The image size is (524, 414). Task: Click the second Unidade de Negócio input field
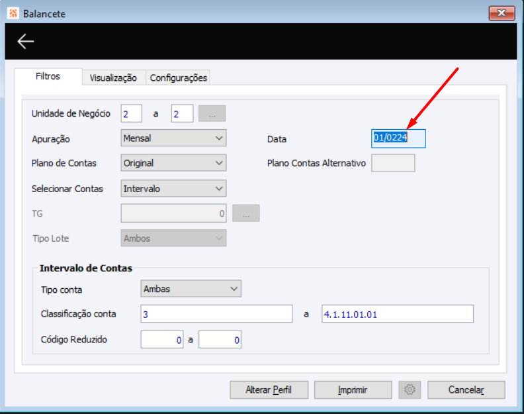(182, 113)
